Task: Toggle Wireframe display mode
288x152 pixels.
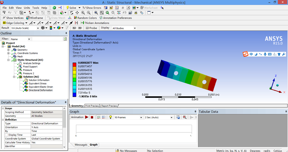Action: pos(34,18)
